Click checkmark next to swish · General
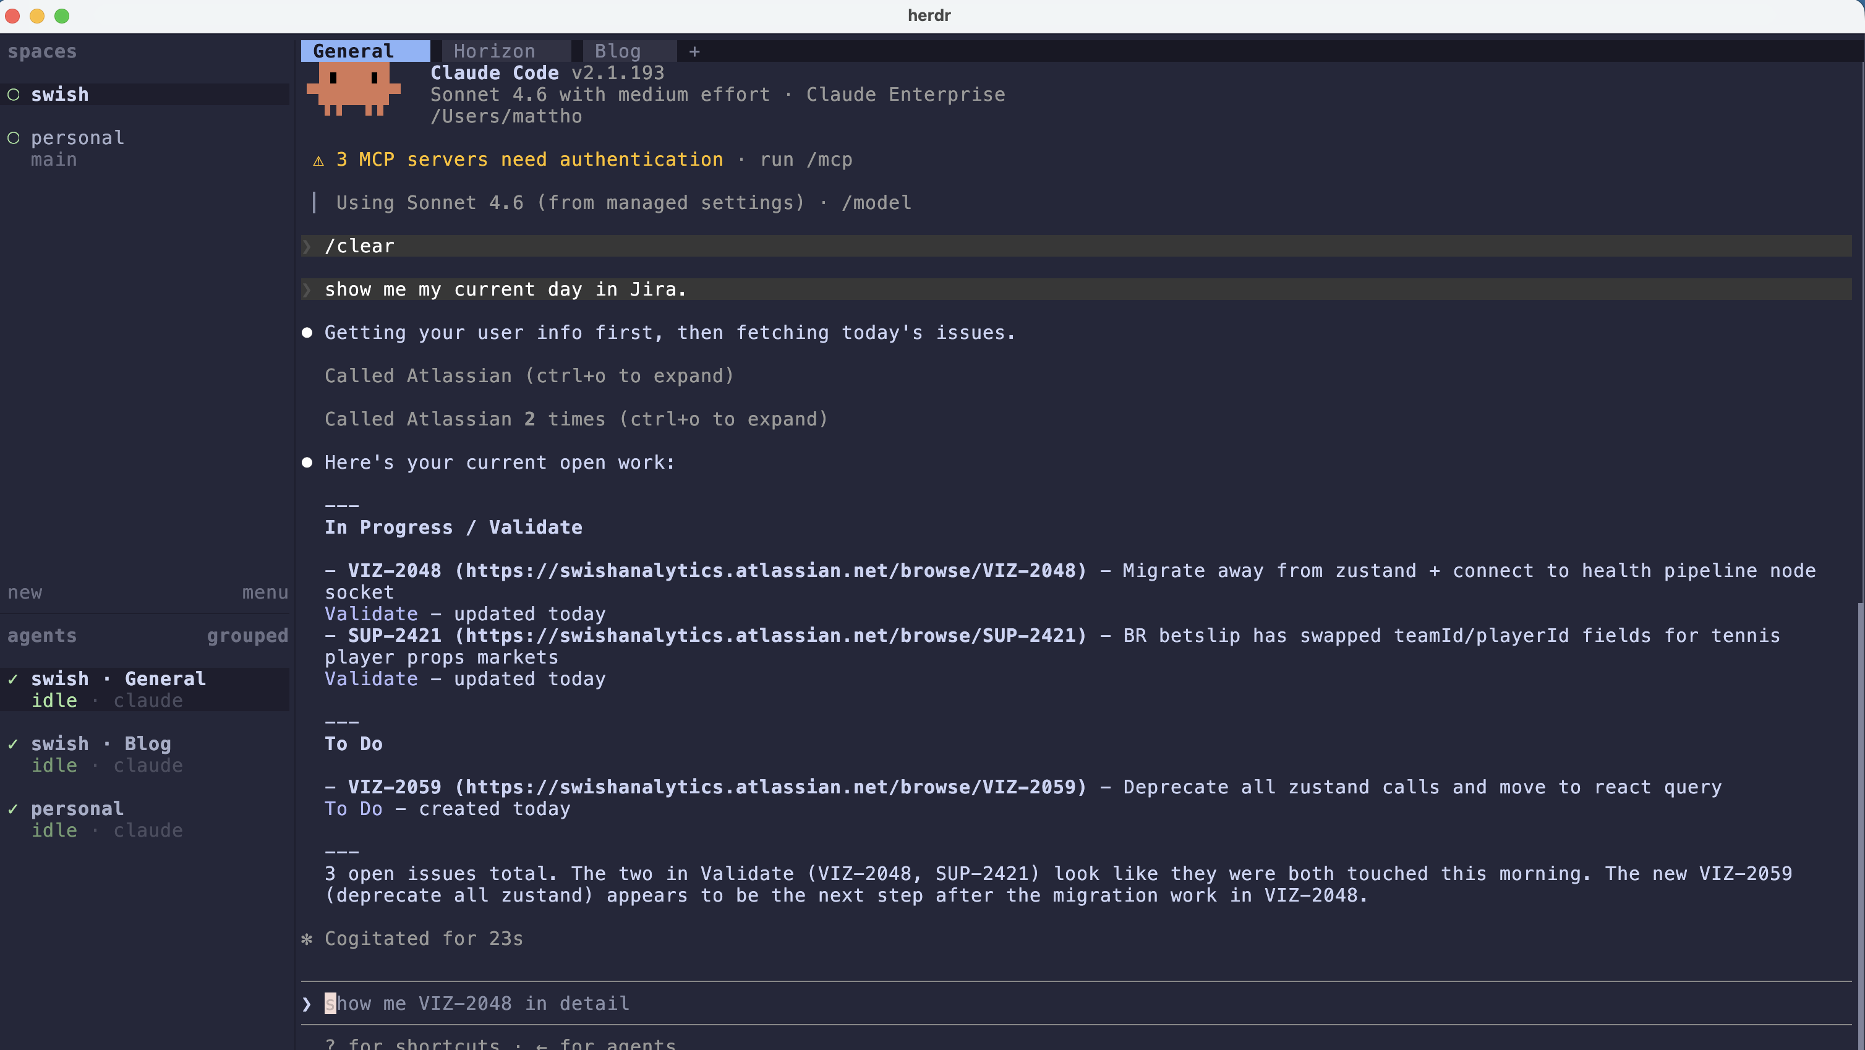 point(13,678)
